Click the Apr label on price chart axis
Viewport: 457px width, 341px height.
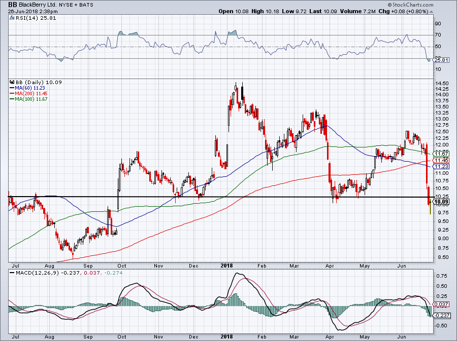tap(330, 266)
